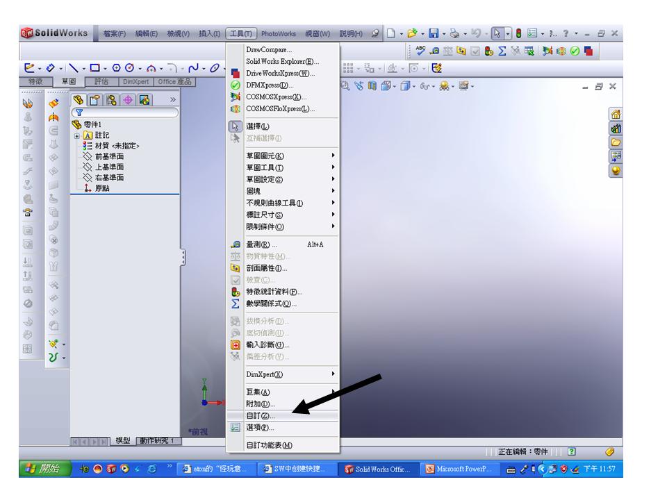Switch to the 評估 tab

[x=101, y=81]
